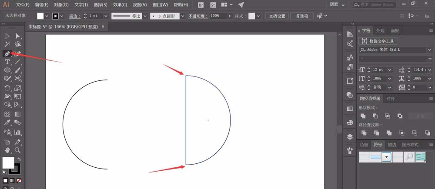Image resolution: width=435 pixels, height=189 pixels.
Task: Expand the 3 点圆形 brush dropdown
Action: click(181, 16)
